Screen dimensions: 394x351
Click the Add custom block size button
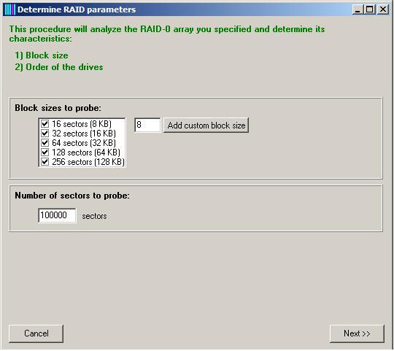tap(206, 125)
